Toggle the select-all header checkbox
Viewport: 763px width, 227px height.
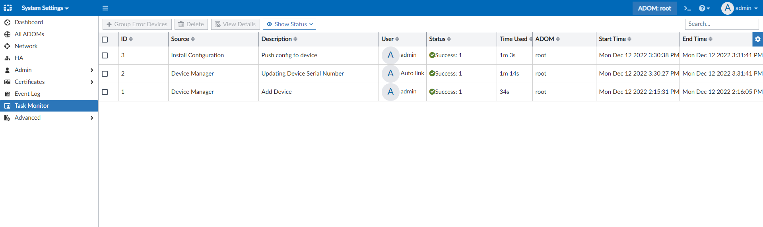point(105,39)
